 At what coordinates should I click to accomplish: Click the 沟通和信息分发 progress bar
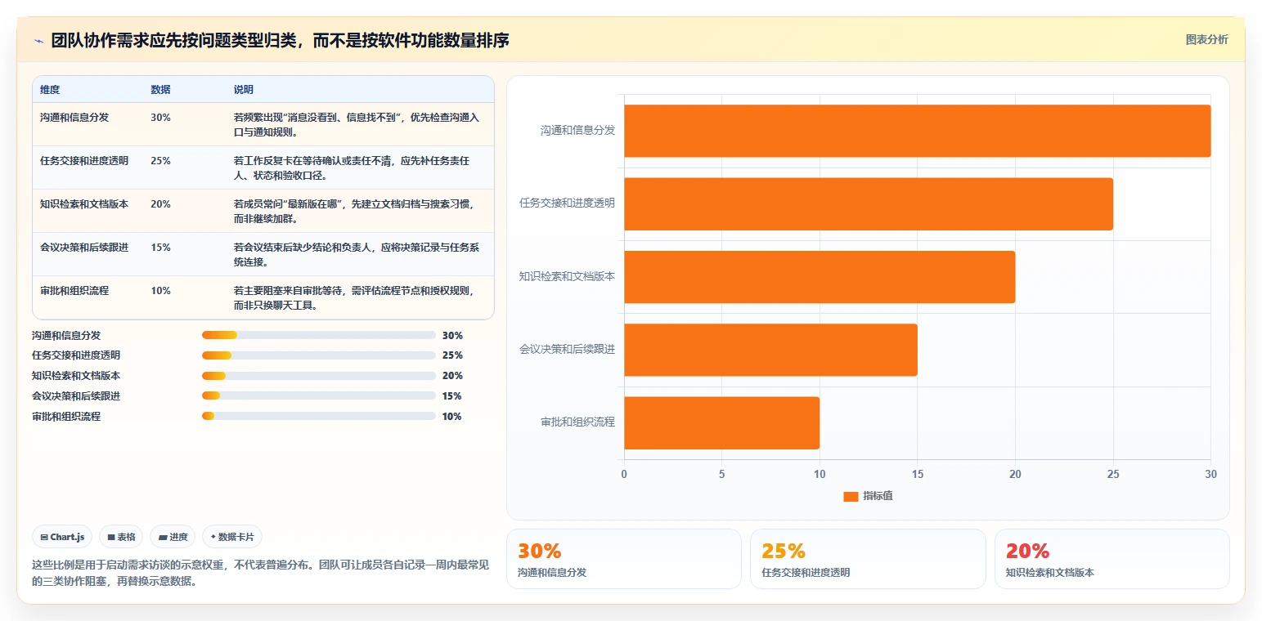pyautogui.click(x=319, y=335)
